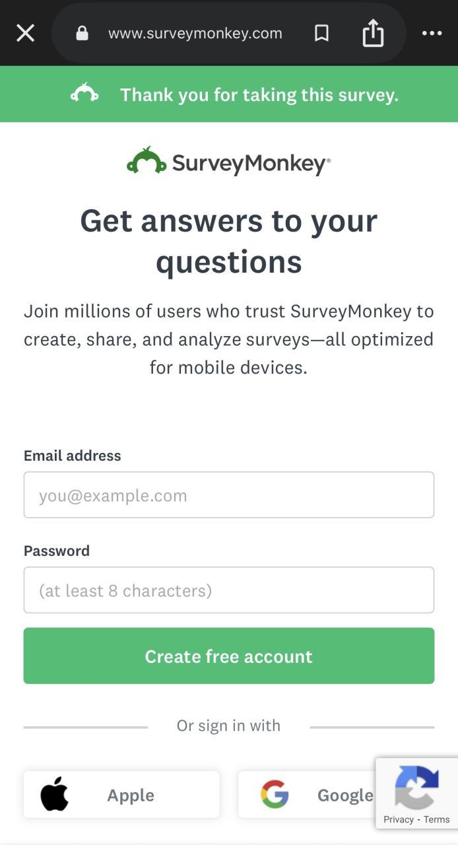Open the three-dots browser menu
458x845 pixels.
[432, 33]
